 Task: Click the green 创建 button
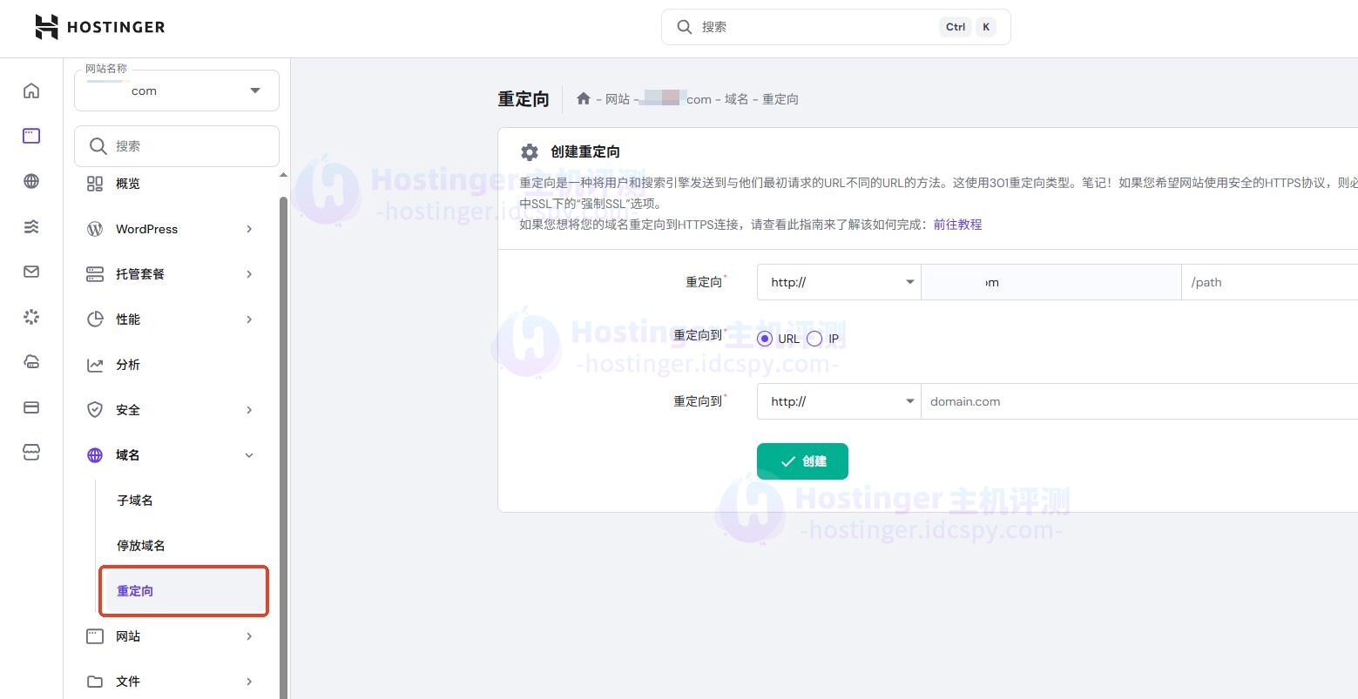pos(802,461)
